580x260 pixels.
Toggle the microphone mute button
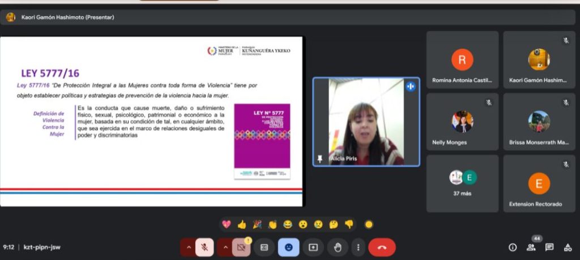204,247
